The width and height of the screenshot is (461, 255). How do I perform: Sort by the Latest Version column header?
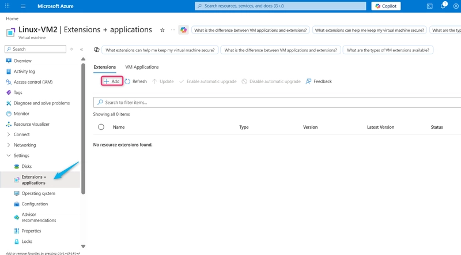[x=380, y=127]
